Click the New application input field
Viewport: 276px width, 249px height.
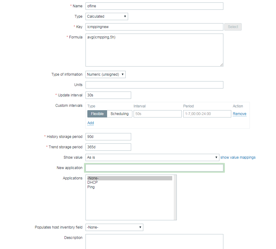[154, 168]
